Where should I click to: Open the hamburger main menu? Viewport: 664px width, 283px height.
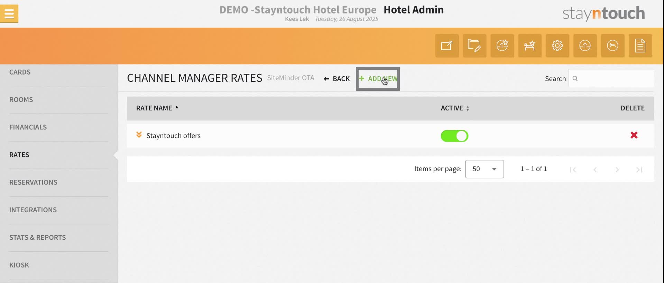click(x=9, y=14)
